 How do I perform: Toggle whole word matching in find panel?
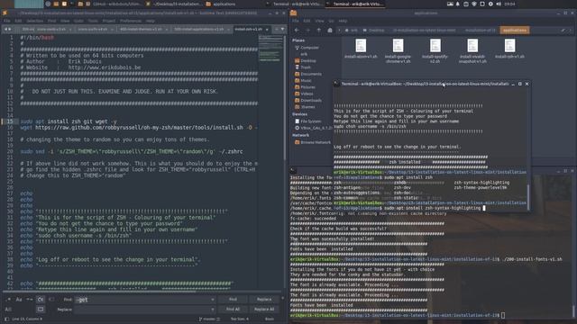(x=30, y=300)
